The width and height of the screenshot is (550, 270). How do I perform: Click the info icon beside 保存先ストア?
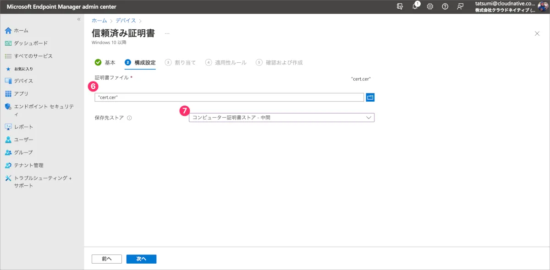coord(129,118)
